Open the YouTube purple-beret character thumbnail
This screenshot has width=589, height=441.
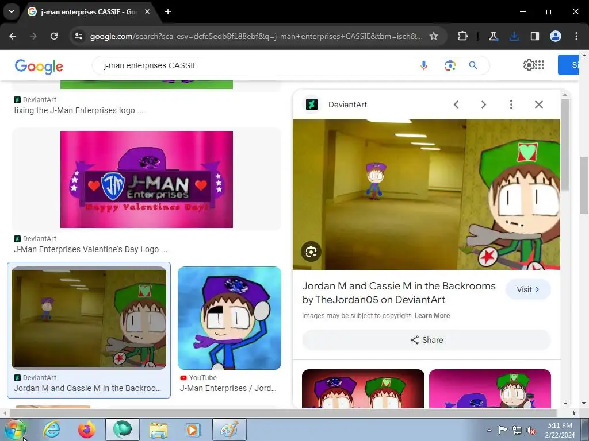pos(229,318)
